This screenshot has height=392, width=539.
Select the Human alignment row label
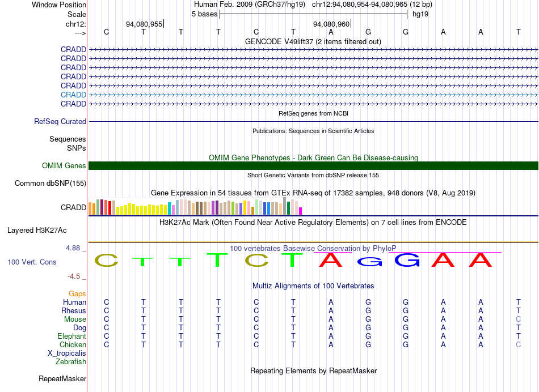point(74,302)
